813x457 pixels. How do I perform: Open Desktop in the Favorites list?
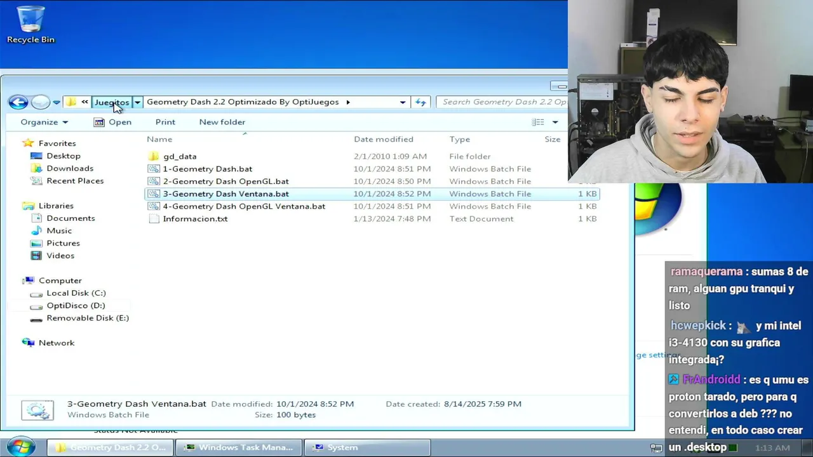tap(63, 156)
